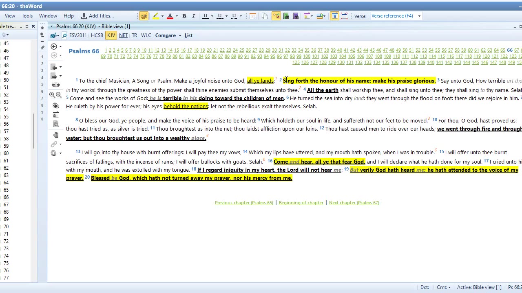Open the green binoculars search
The width and height of the screenshot is (522, 293).
pos(286,16)
